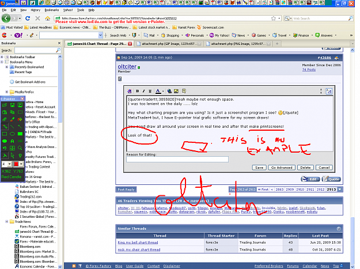360x269 pixels.
Task: Click the Cancel button in the editor
Action: [x=324, y=168]
